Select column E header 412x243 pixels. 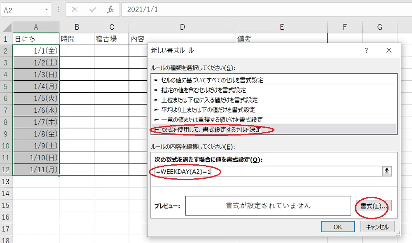click(282, 27)
